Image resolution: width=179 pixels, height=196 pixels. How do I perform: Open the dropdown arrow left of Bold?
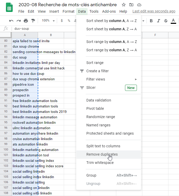point(143,21)
